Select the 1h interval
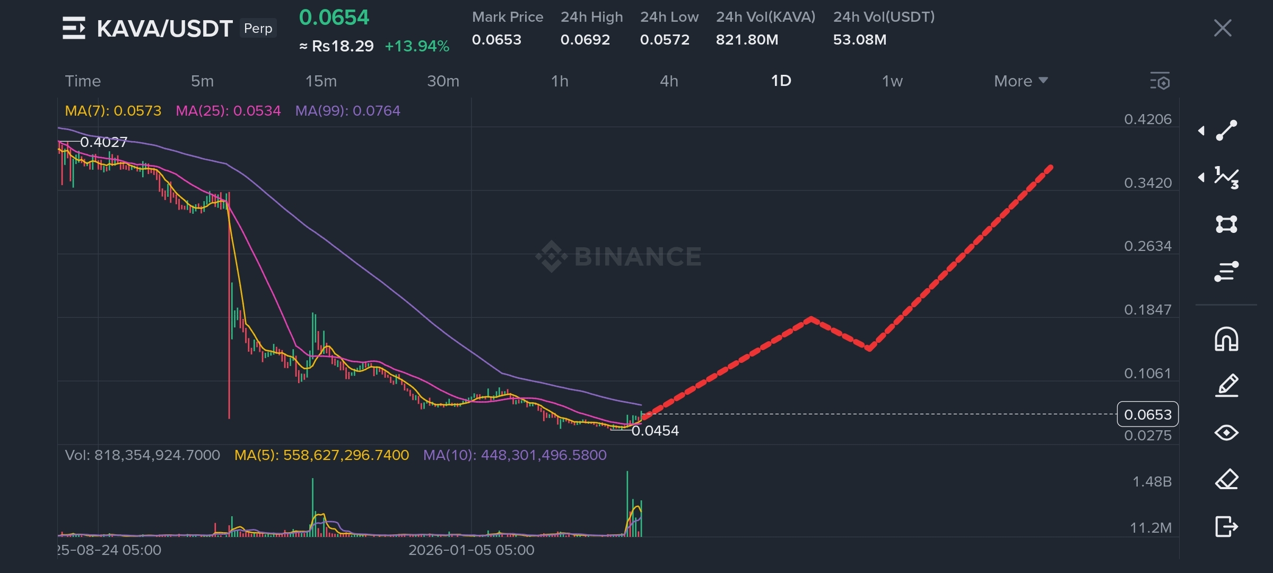 pos(560,81)
